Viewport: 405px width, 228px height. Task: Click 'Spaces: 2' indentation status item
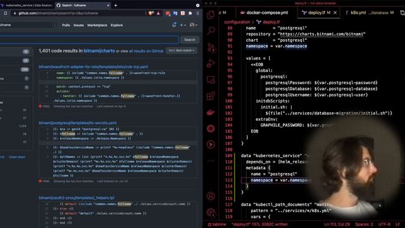coord(364,224)
